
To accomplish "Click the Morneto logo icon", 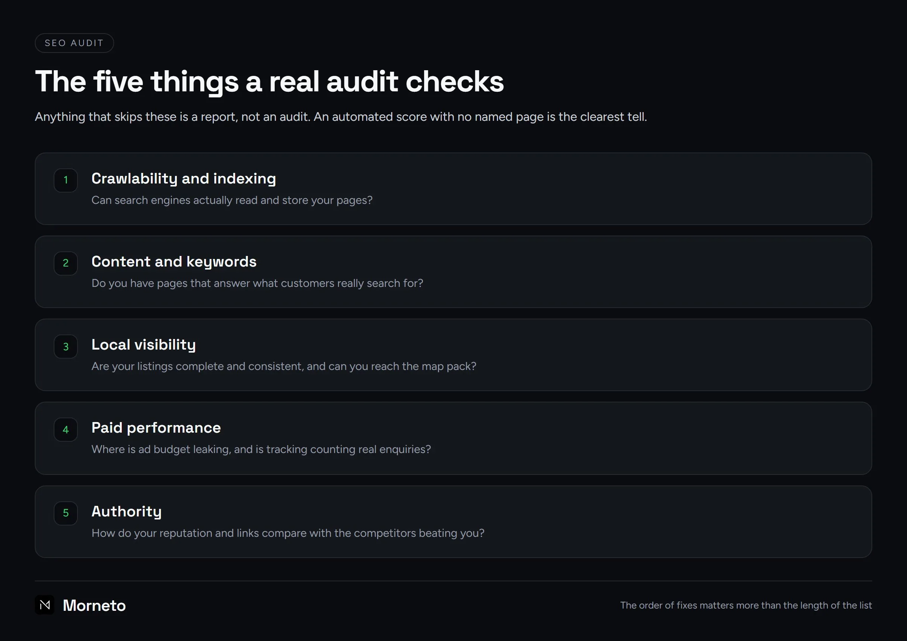I will (45, 605).
